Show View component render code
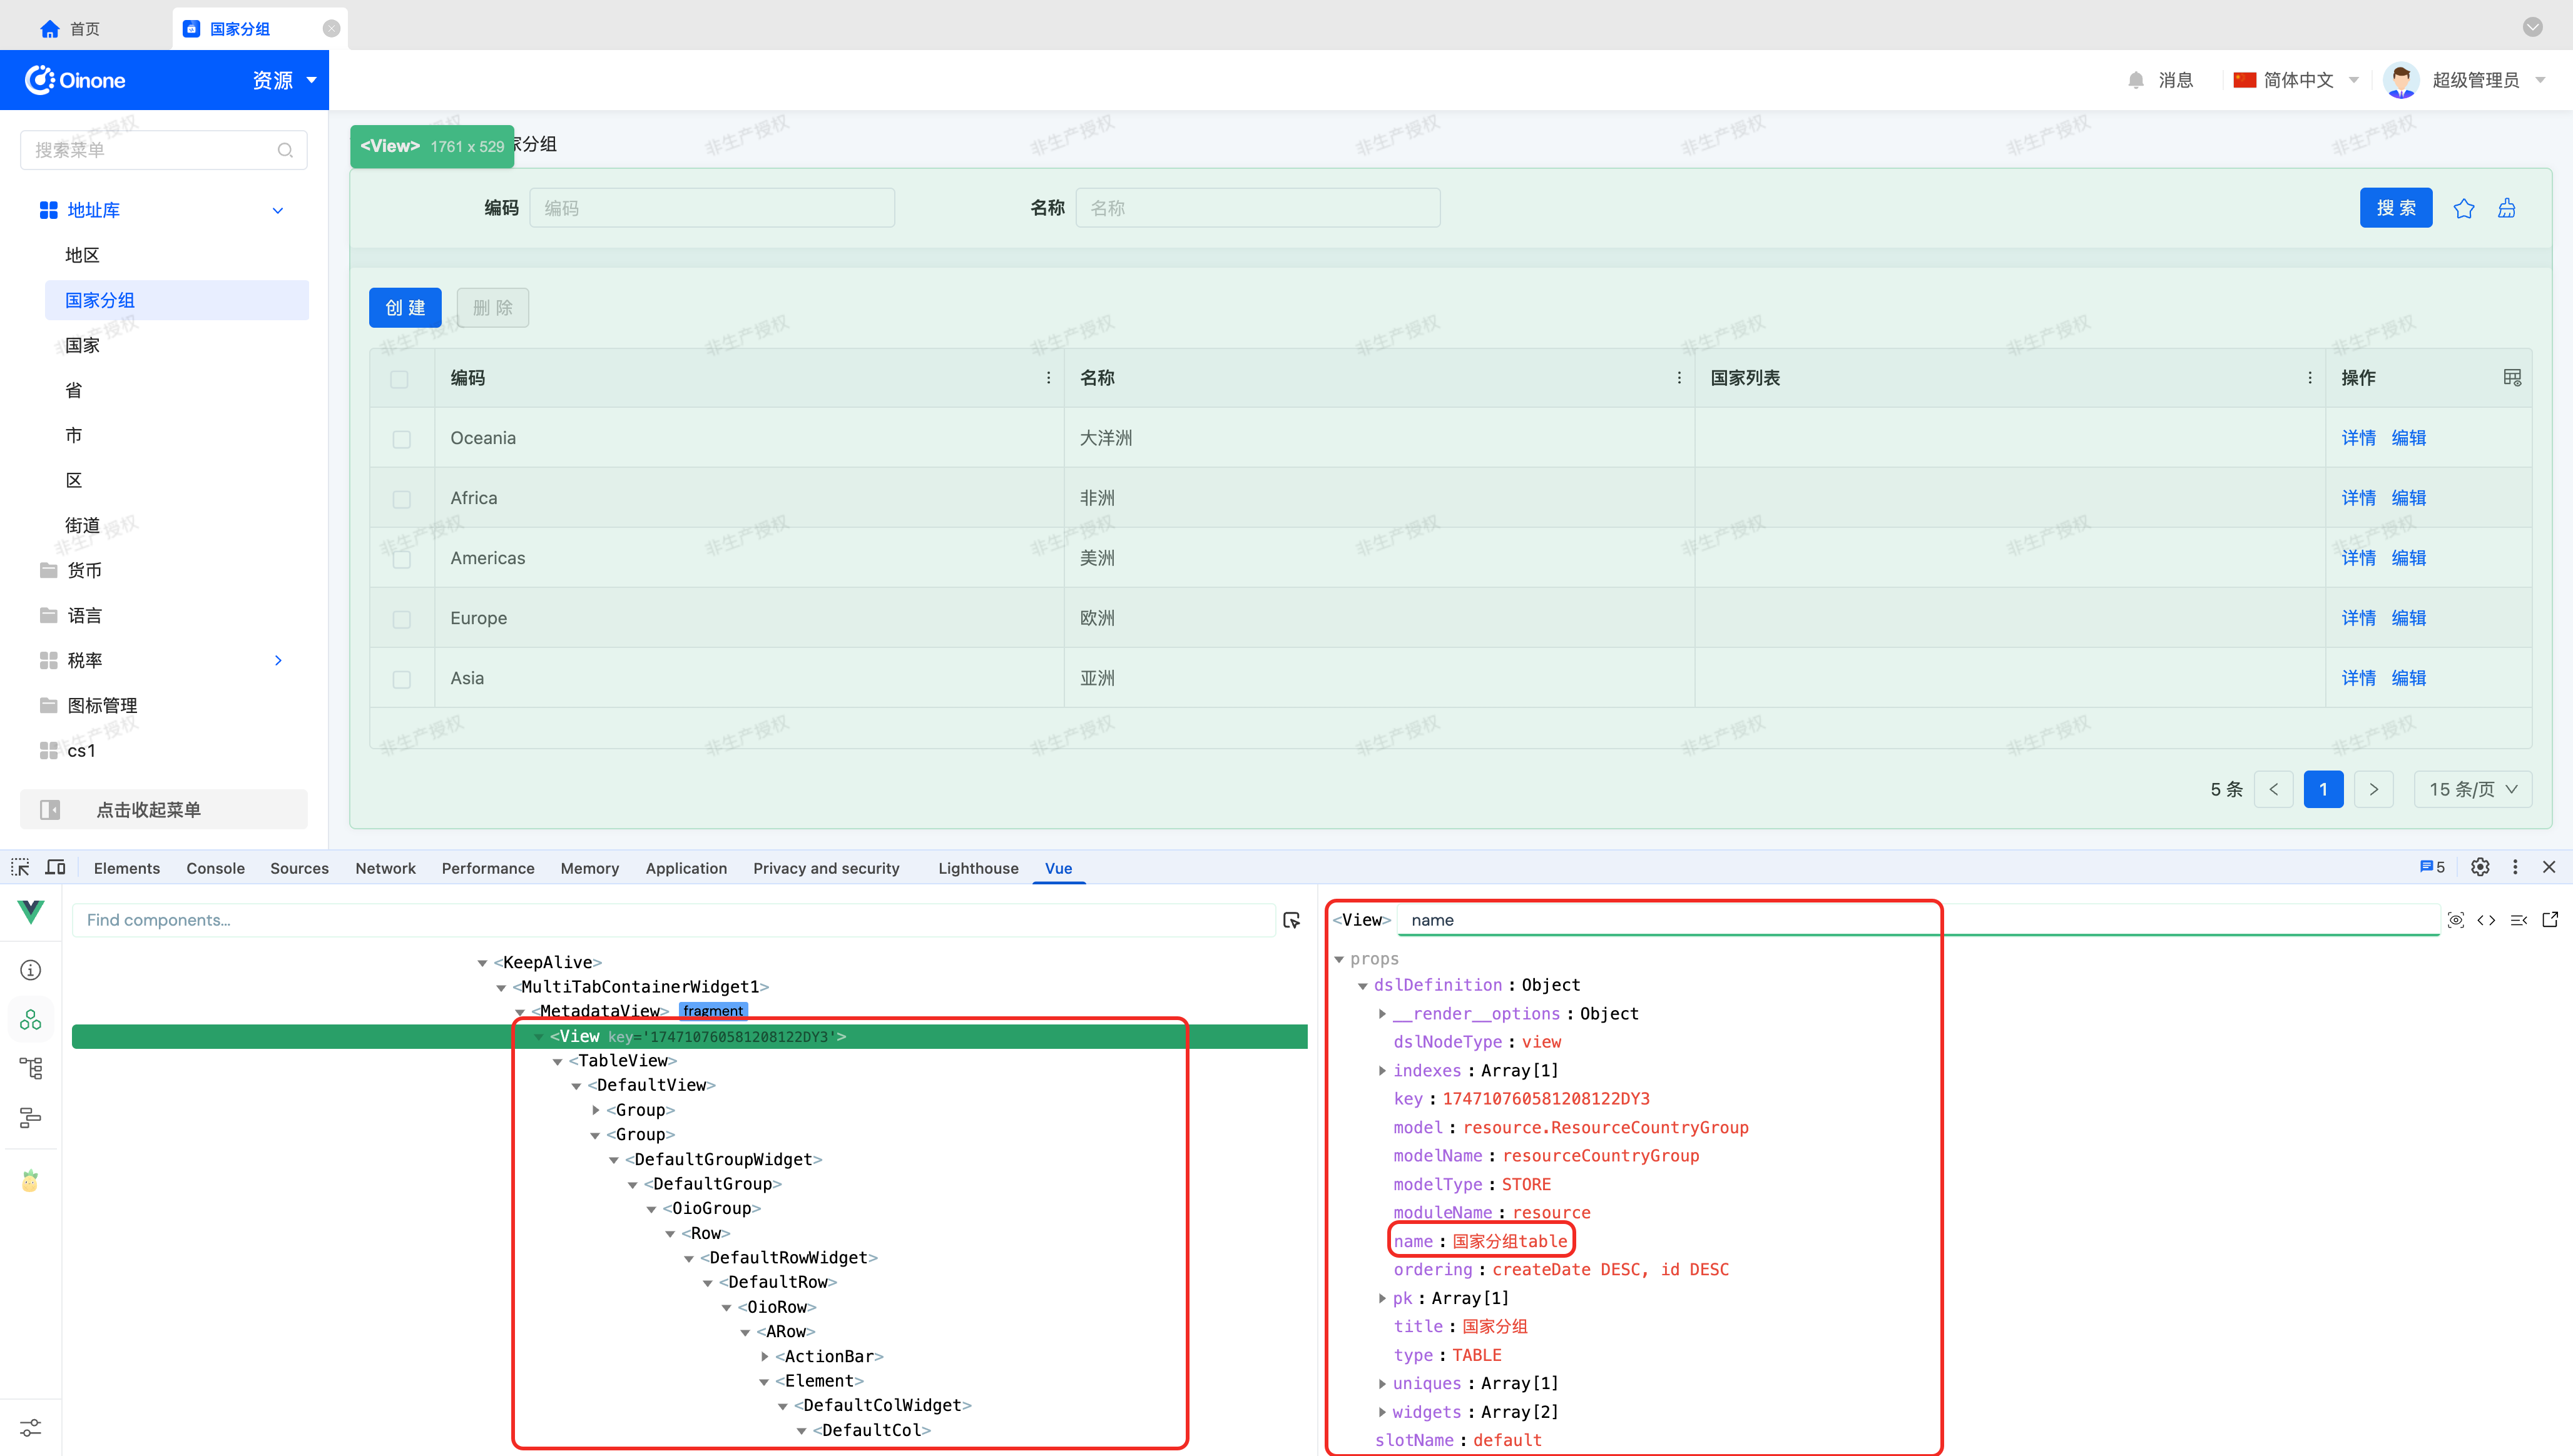The height and width of the screenshot is (1456, 2573). coord(2486,920)
